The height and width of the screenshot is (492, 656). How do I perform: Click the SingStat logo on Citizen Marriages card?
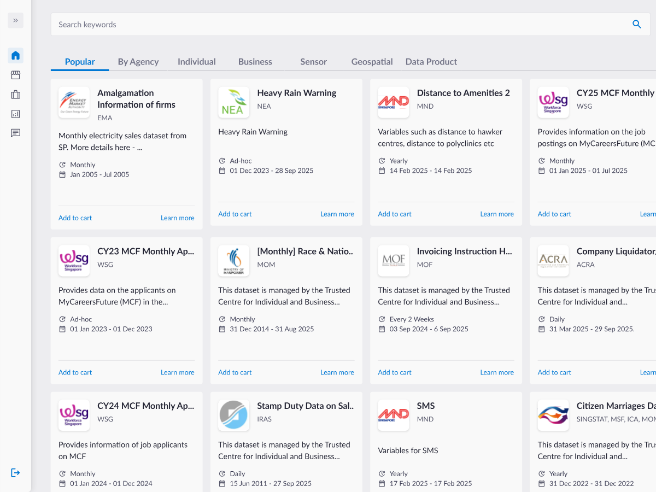click(x=553, y=415)
